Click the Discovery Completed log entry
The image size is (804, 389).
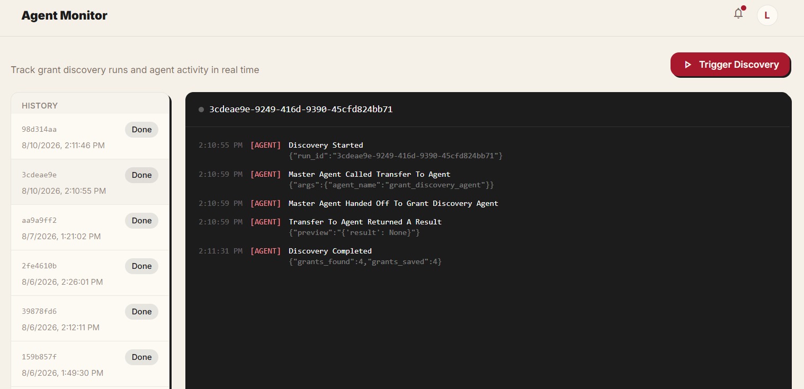pyautogui.click(x=320, y=256)
